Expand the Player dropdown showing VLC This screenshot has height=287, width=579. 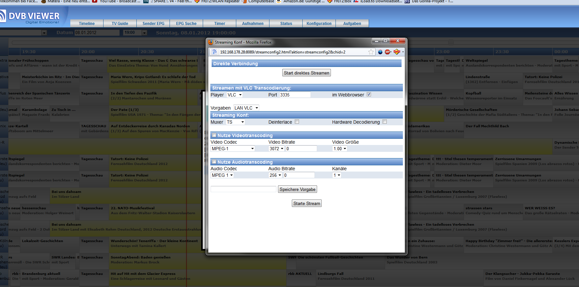click(x=235, y=95)
